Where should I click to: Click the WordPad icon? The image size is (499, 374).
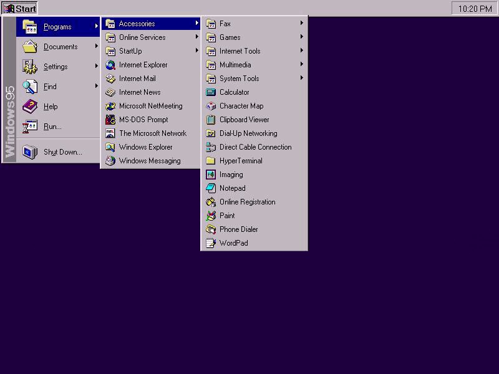pyautogui.click(x=211, y=243)
